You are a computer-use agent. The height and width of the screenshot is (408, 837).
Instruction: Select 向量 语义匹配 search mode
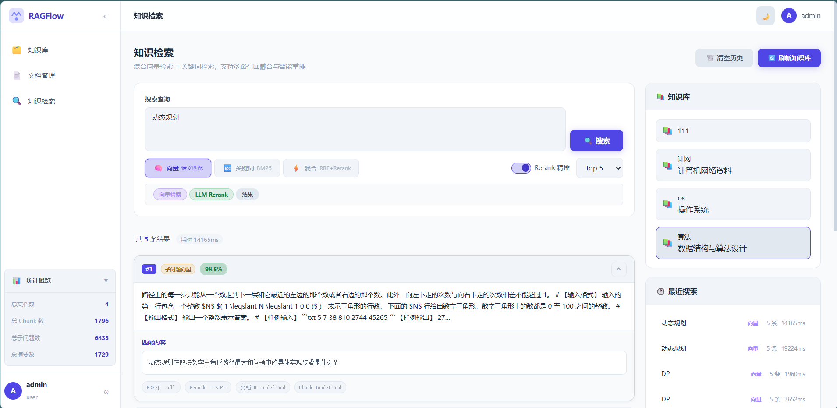[178, 168]
